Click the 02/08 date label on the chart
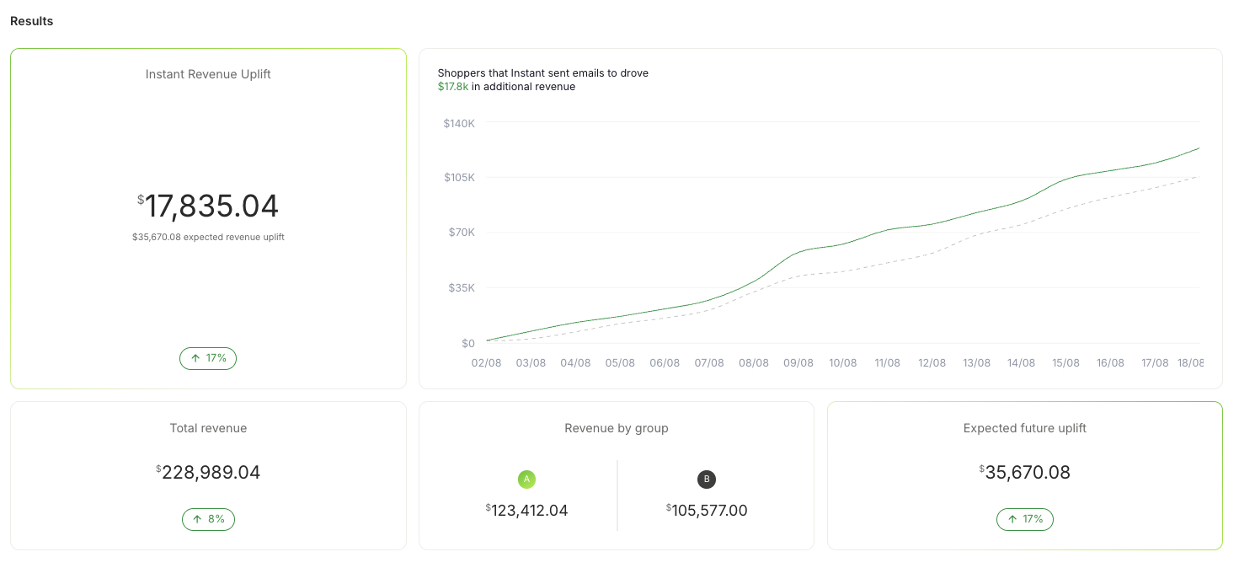 (x=486, y=363)
